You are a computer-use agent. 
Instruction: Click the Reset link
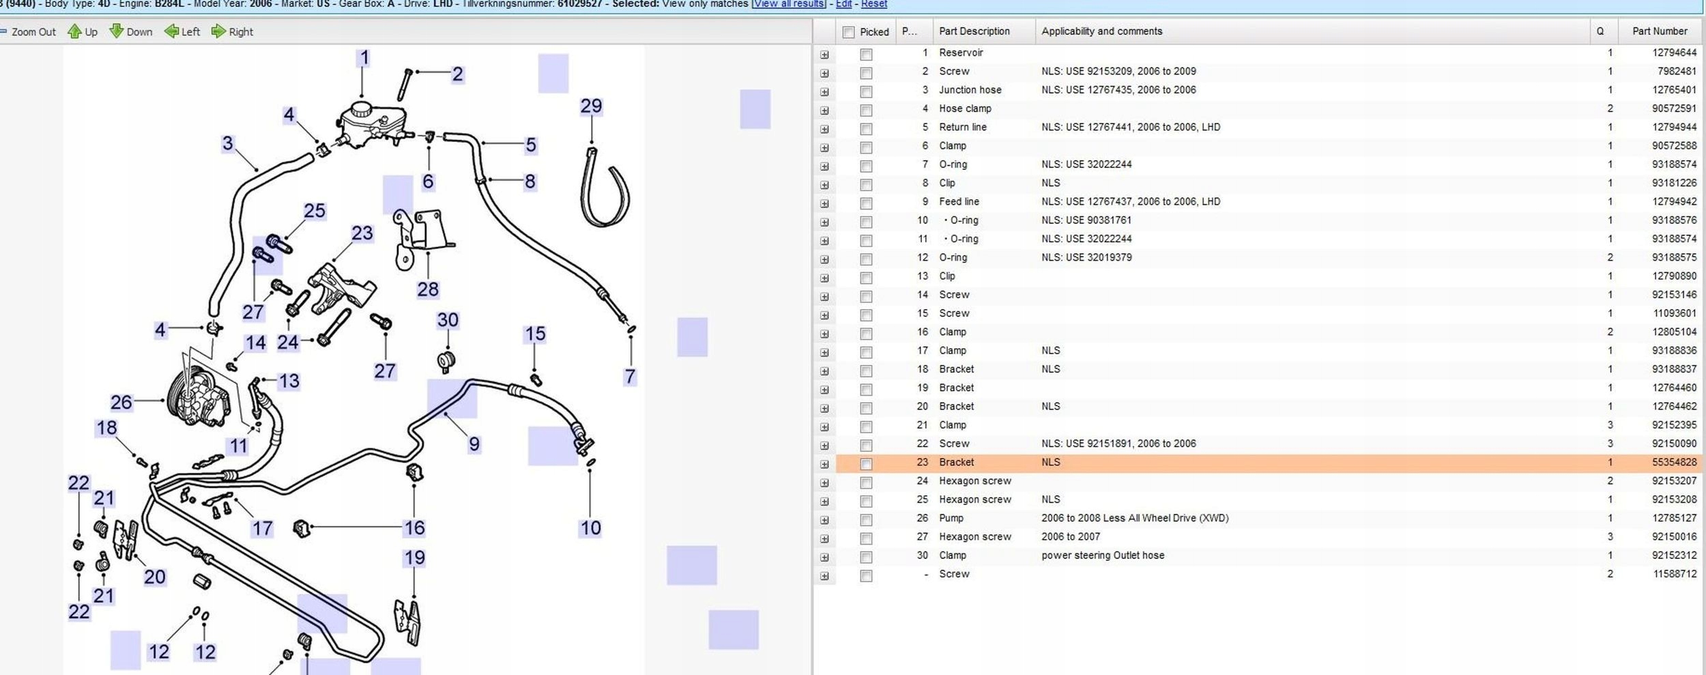tap(873, 4)
